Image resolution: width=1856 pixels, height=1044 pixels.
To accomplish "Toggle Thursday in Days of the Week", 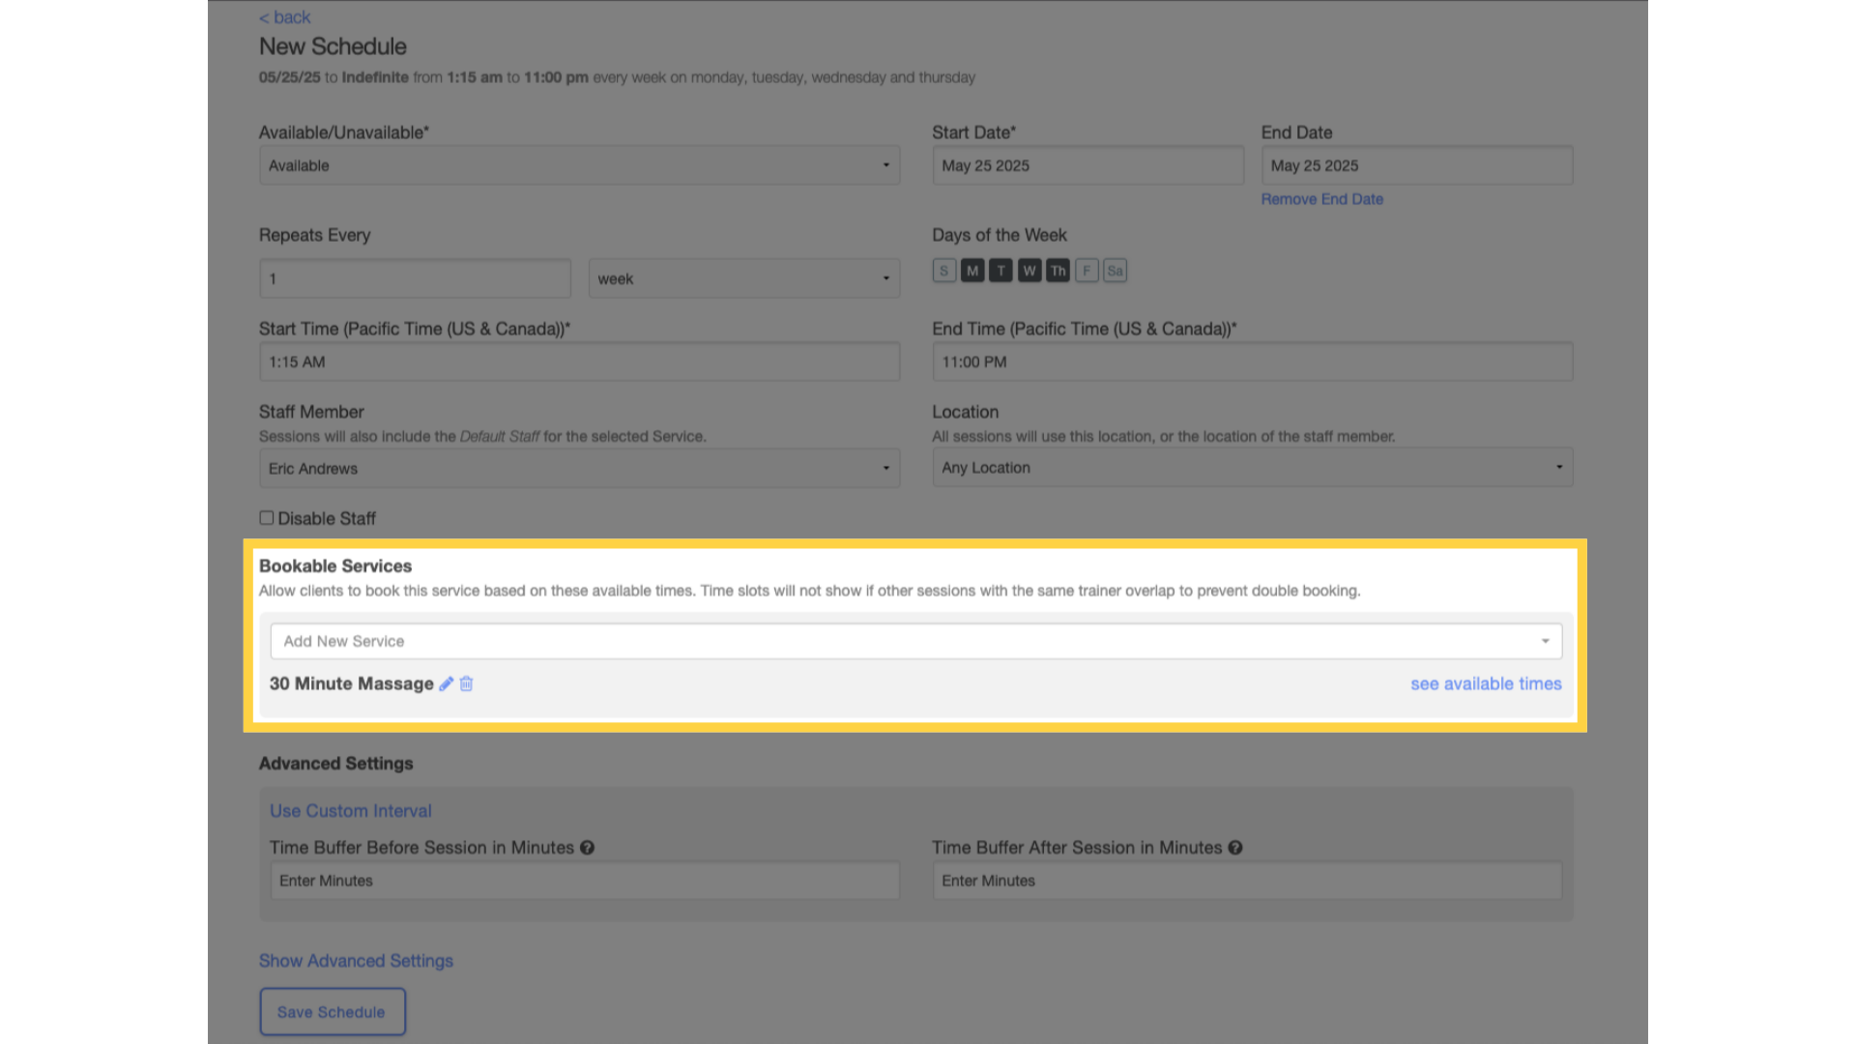I will coord(1058,271).
